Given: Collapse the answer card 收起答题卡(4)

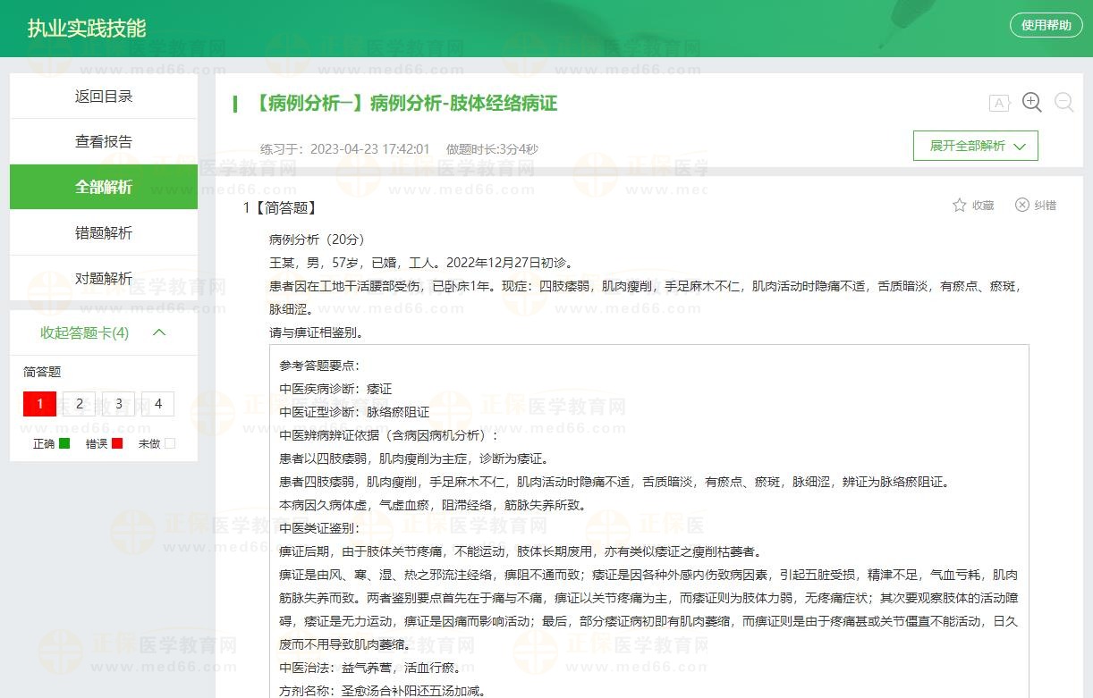Looking at the screenshot, I should click(x=84, y=332).
